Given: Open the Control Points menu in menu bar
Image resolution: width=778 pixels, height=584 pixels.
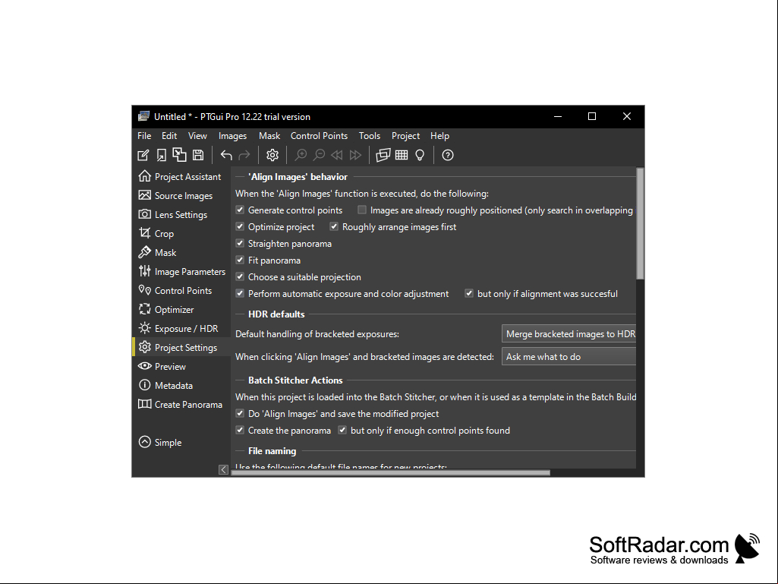Looking at the screenshot, I should click(x=319, y=136).
